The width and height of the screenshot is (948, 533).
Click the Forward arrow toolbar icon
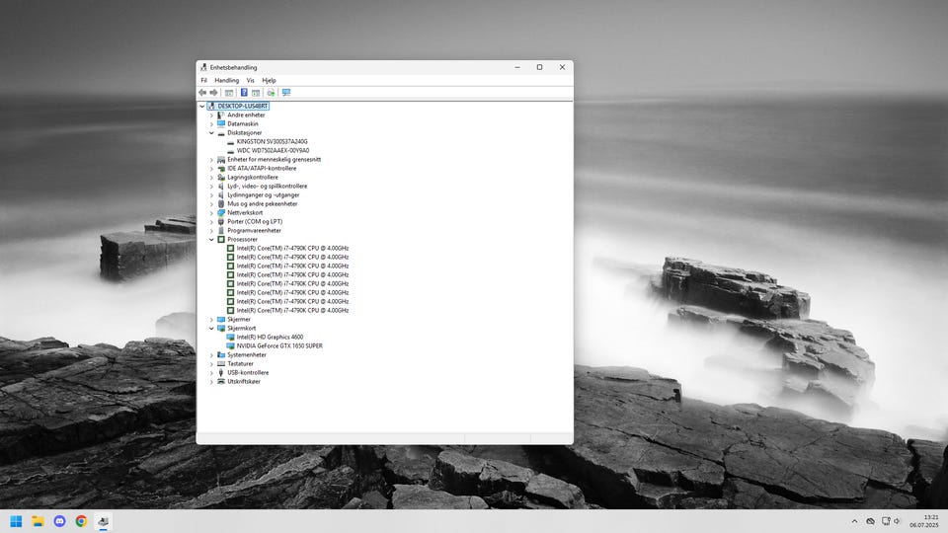(x=213, y=93)
